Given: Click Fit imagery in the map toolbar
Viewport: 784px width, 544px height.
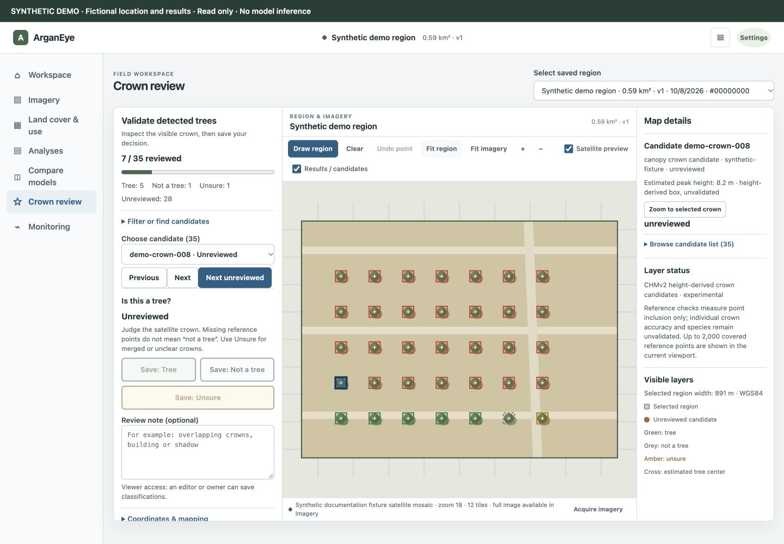Looking at the screenshot, I should (x=489, y=149).
